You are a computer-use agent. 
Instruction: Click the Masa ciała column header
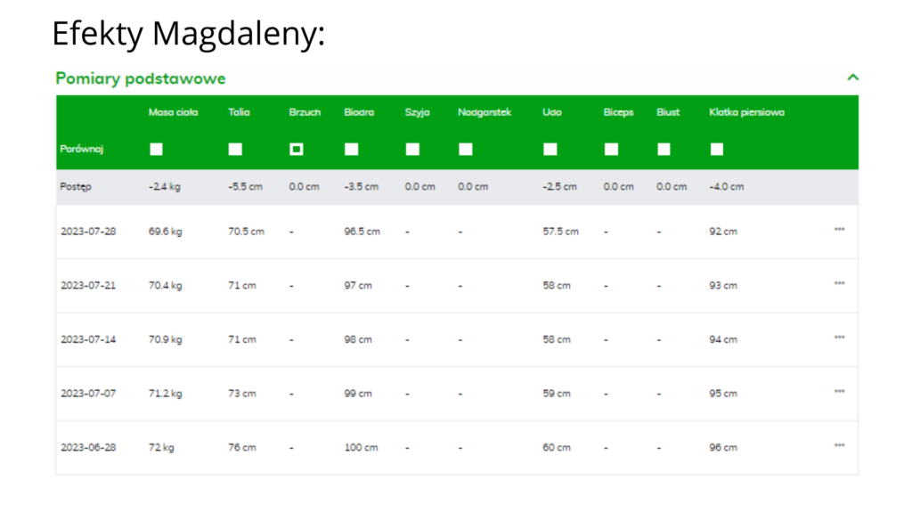[173, 112]
